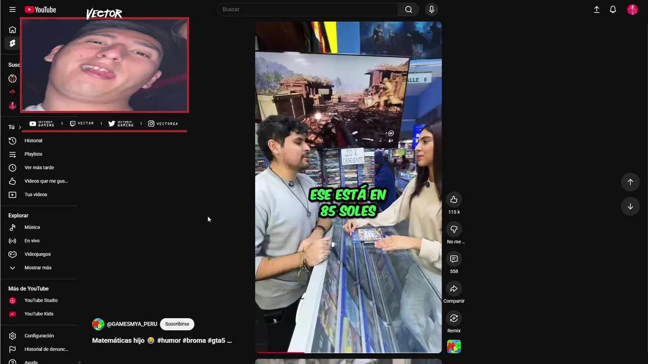Image resolution: width=648 pixels, height=364 pixels.
Task: Open the Más de YouTube heading
Action: click(28, 289)
